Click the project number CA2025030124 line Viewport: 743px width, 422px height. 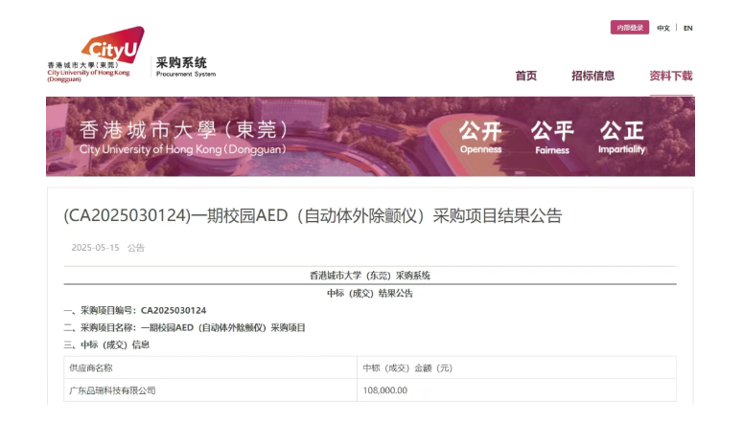pyautogui.click(x=135, y=310)
